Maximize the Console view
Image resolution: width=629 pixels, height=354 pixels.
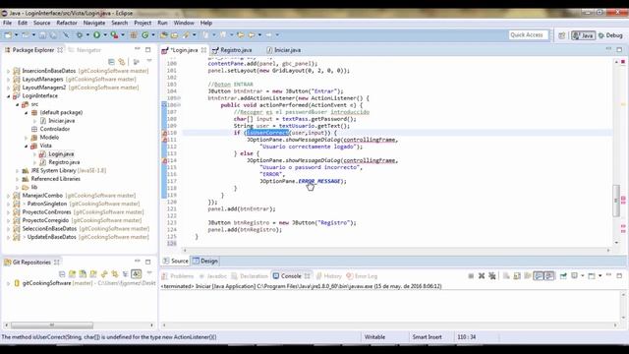pos(619,275)
